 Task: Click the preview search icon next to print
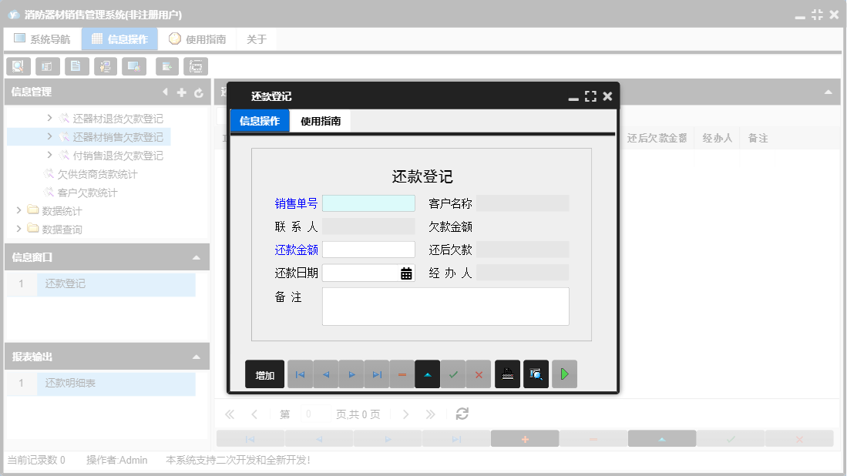click(x=536, y=374)
